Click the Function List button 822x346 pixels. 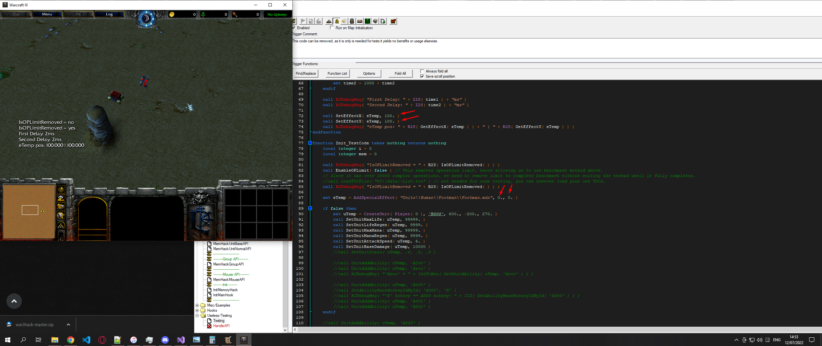pyautogui.click(x=337, y=73)
